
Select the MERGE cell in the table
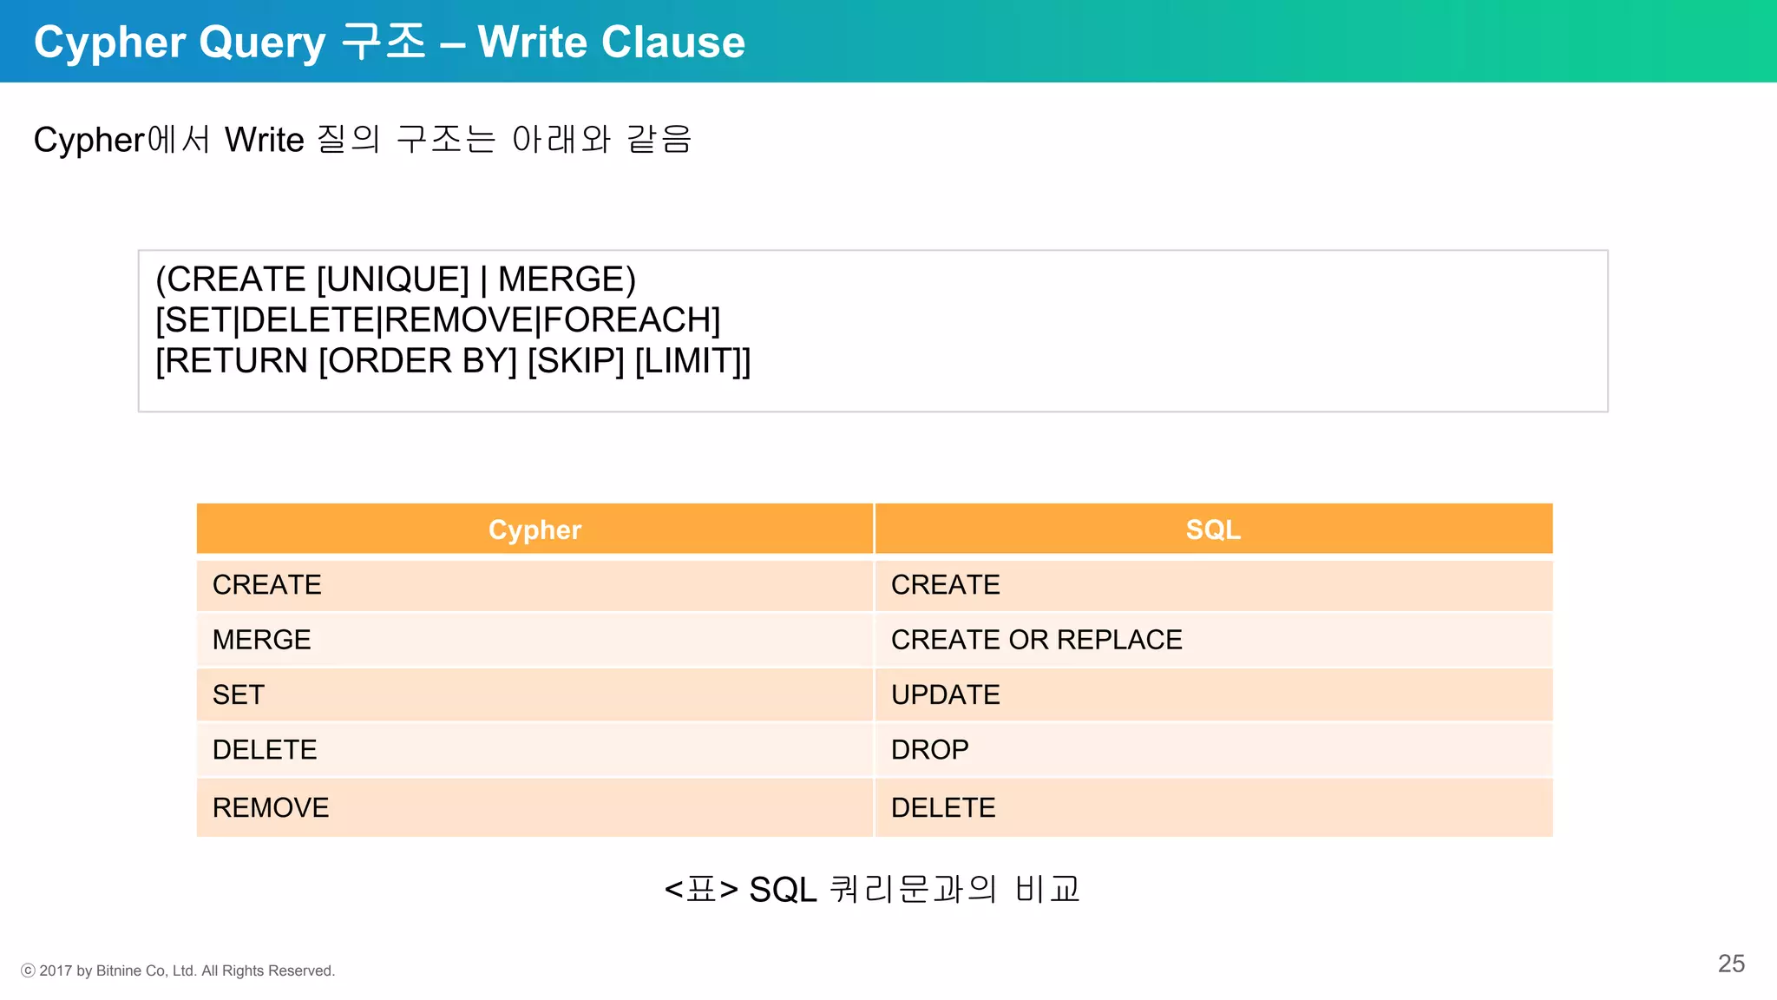click(534, 640)
